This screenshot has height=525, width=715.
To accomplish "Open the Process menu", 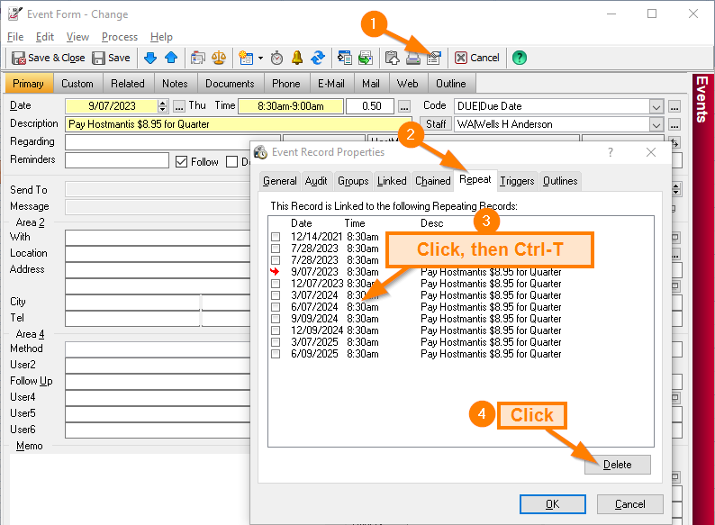I will [120, 37].
